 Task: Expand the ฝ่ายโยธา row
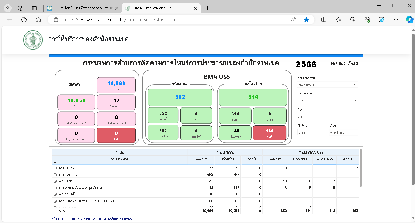click(55, 181)
